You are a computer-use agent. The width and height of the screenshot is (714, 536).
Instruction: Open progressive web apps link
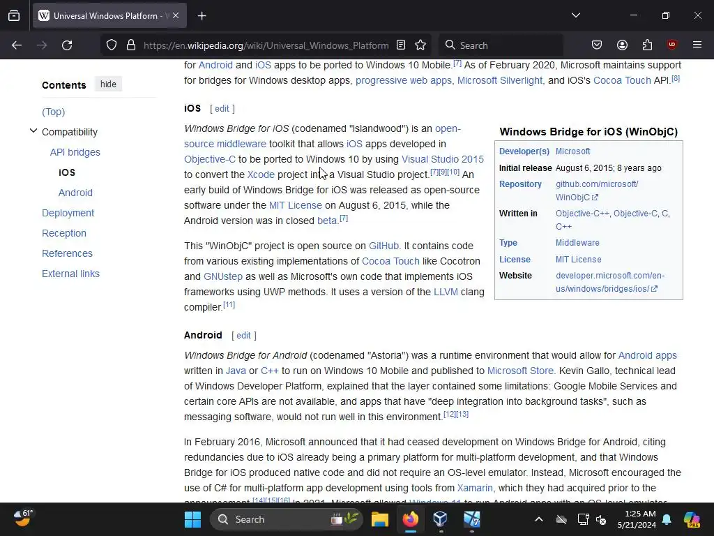(404, 80)
